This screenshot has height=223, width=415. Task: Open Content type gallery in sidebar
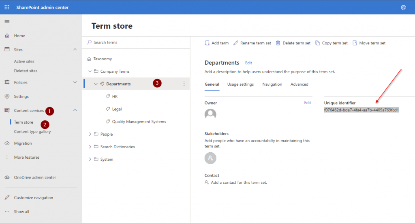pyautogui.click(x=32, y=132)
